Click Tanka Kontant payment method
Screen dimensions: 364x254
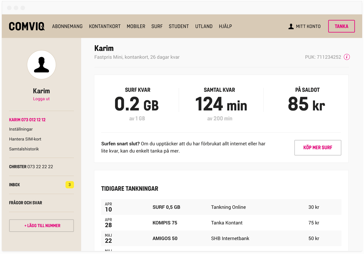(x=227, y=223)
